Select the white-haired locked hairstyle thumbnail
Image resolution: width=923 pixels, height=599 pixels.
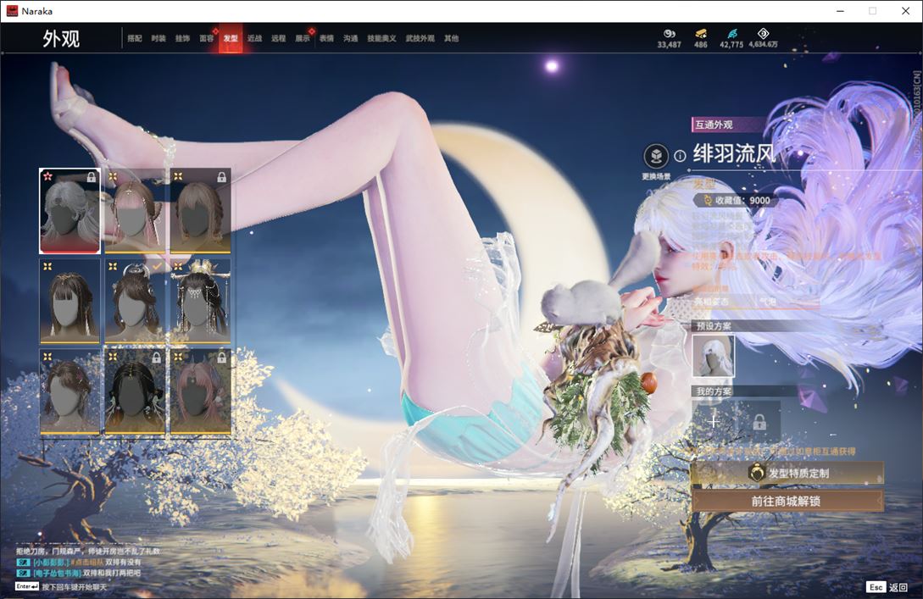tap(70, 211)
